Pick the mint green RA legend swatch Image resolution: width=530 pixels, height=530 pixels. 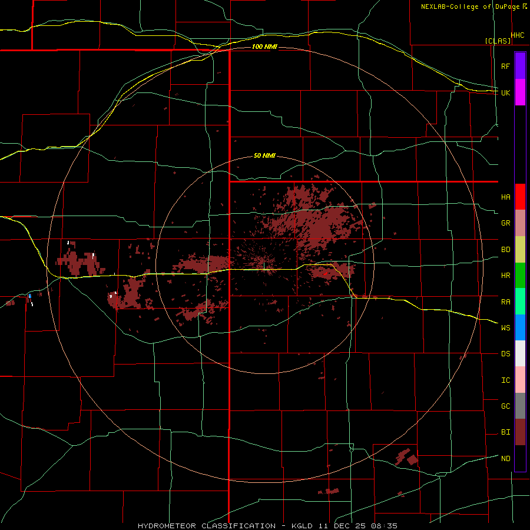(x=520, y=302)
